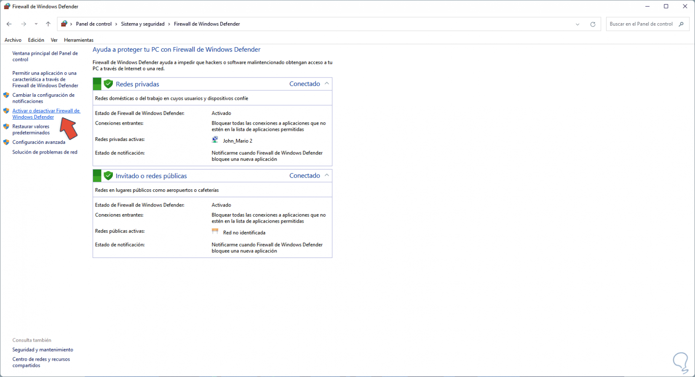This screenshot has height=377, width=695.
Task: Open Permitir una aplicación a través de Firewall
Action: click(45, 79)
